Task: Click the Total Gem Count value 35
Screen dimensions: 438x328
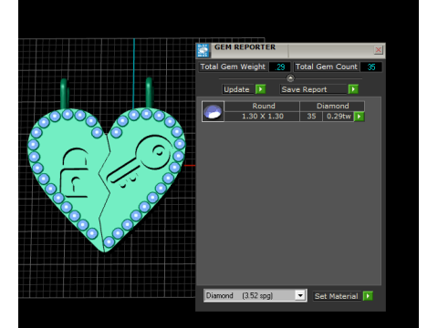Action: click(x=371, y=67)
